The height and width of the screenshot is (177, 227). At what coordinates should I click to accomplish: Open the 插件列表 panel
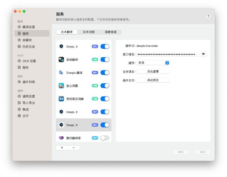pos(27,81)
